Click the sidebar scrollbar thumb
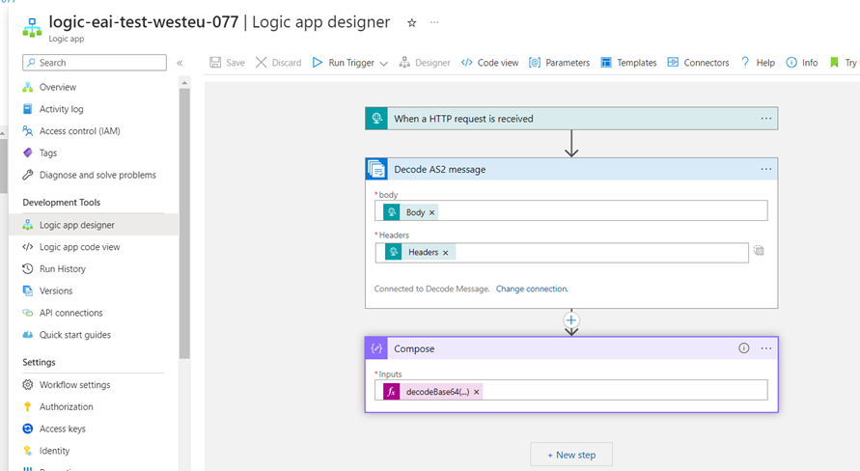 tap(184, 224)
